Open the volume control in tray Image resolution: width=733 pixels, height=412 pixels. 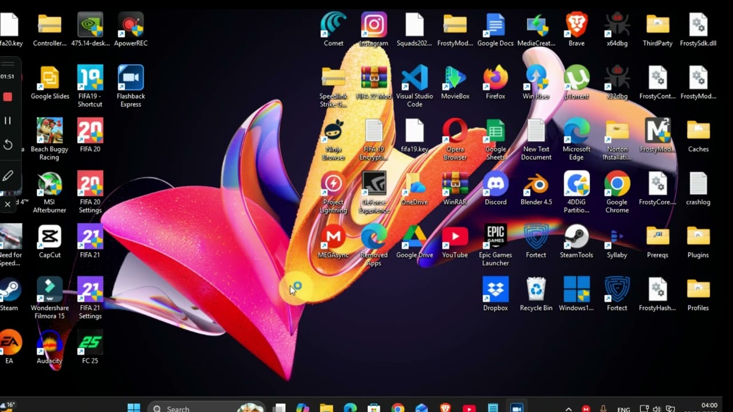click(656, 409)
